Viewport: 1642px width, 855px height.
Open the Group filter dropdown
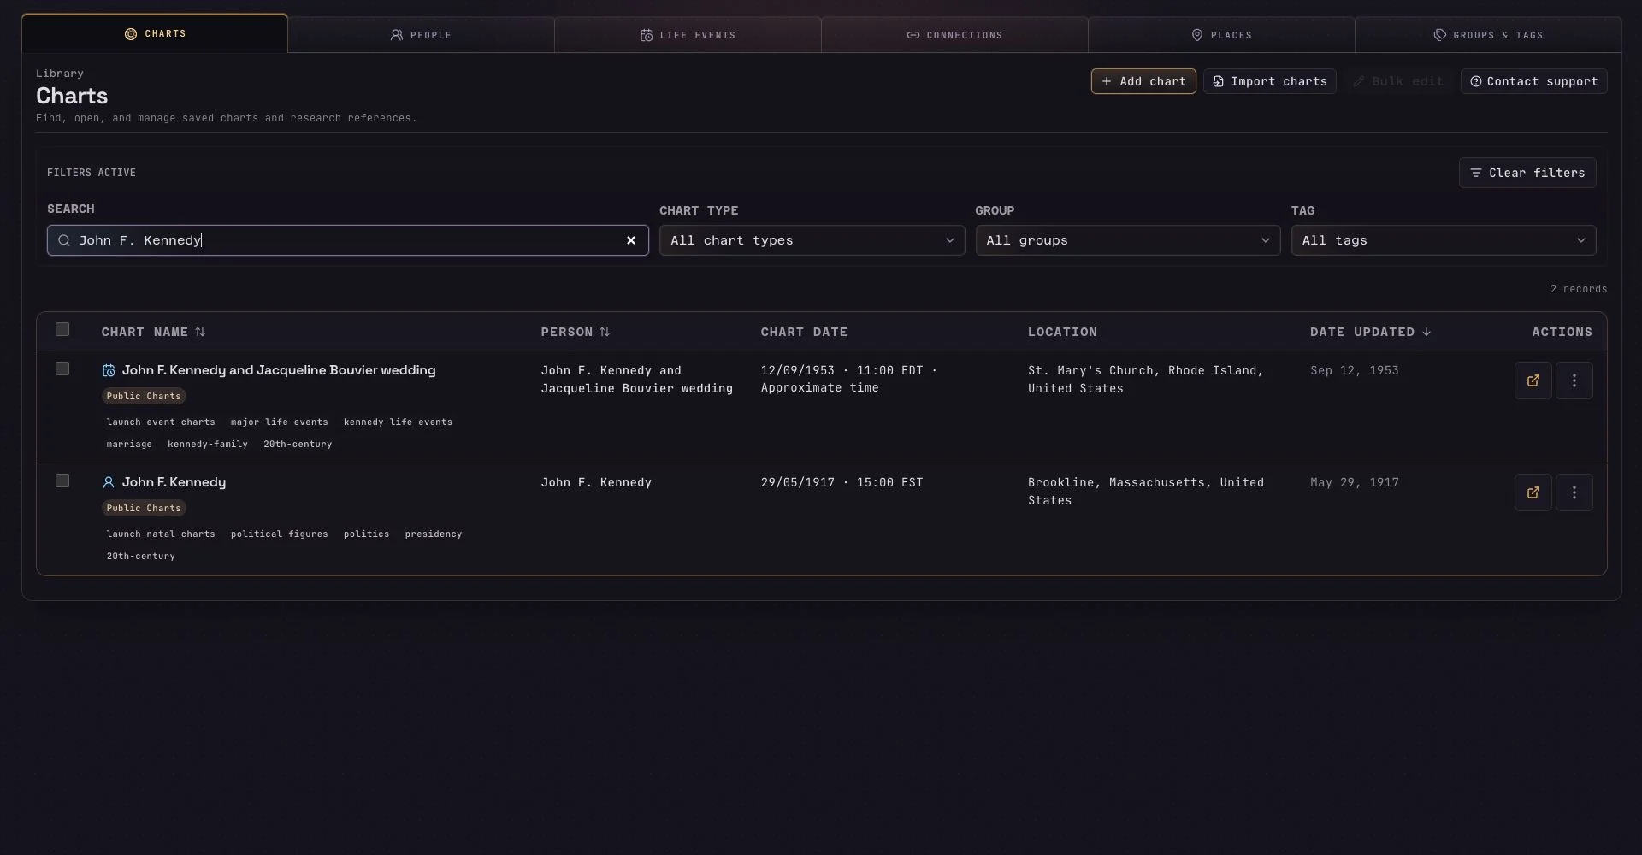[1127, 240]
